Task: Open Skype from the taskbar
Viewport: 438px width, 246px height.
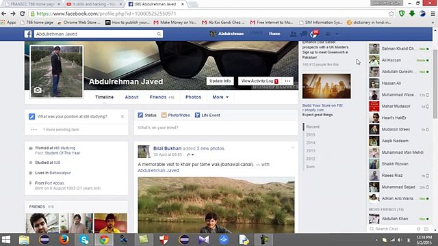Action: (x=83, y=240)
